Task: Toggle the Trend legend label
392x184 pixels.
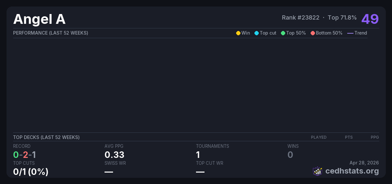Action: (361, 33)
